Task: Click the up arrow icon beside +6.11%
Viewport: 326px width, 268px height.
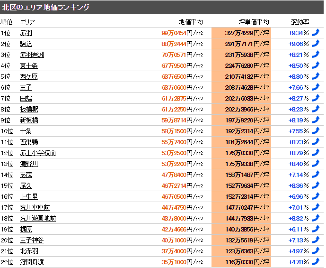Action: click(x=316, y=229)
